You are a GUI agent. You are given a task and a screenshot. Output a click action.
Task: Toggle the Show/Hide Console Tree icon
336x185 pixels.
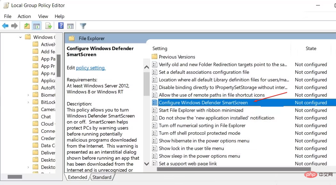click(x=37, y=26)
